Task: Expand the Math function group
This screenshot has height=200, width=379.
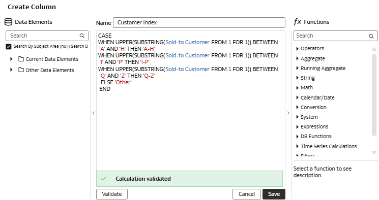Action: click(x=297, y=88)
